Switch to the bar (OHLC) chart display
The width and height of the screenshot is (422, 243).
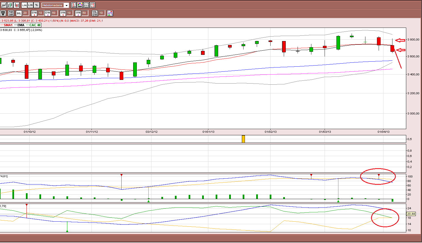10,5
